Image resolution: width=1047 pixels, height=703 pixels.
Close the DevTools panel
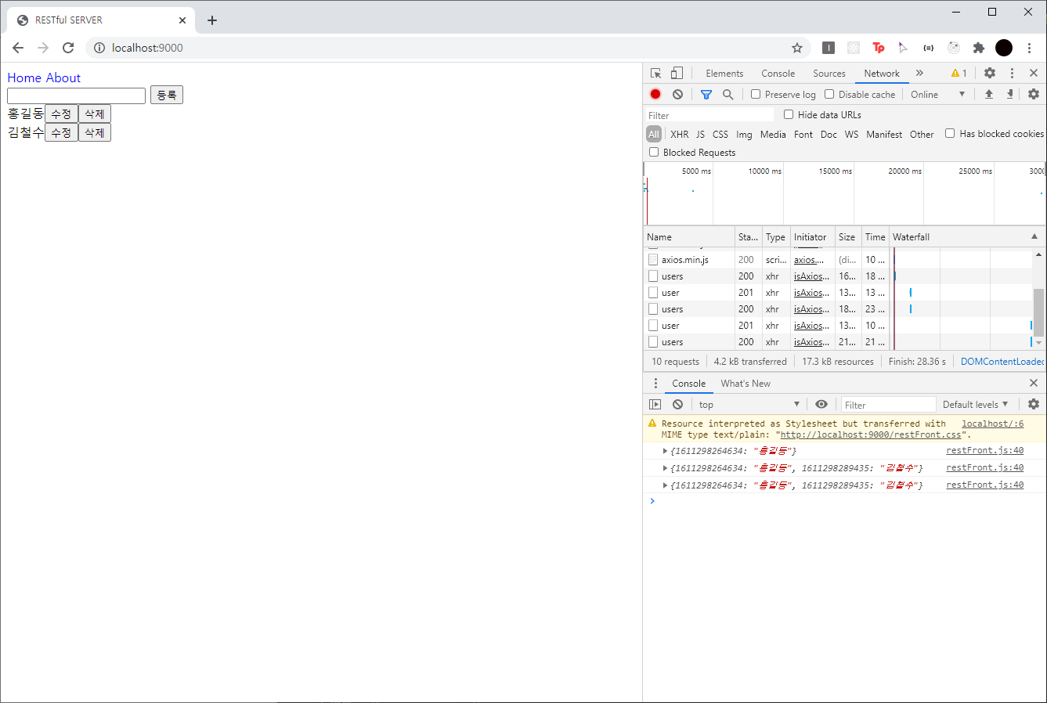click(1034, 74)
